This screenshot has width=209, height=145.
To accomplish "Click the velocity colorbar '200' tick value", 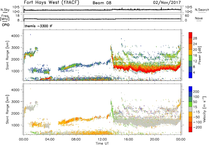I will (x=196, y=92).
